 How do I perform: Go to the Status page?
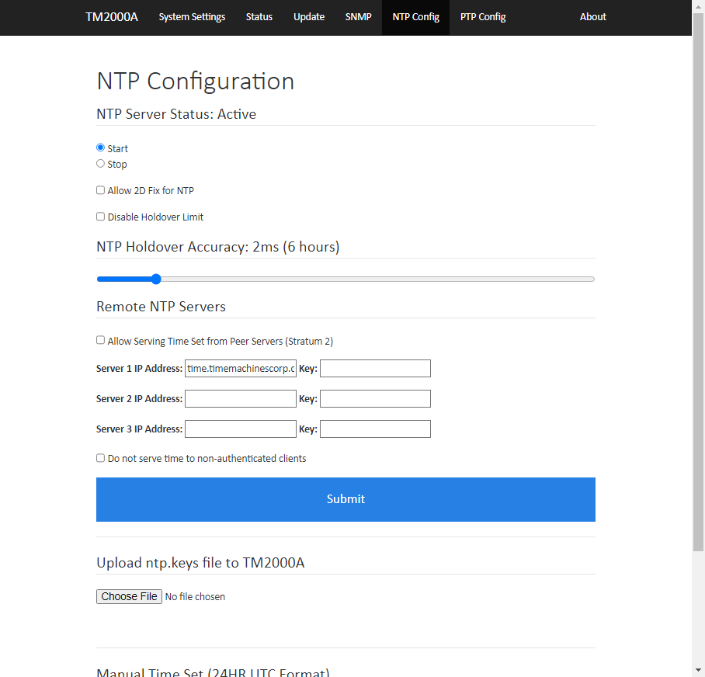pyautogui.click(x=259, y=17)
